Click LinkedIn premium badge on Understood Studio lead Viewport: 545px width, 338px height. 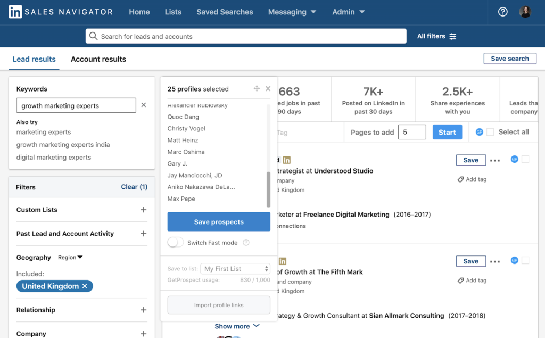tap(287, 160)
